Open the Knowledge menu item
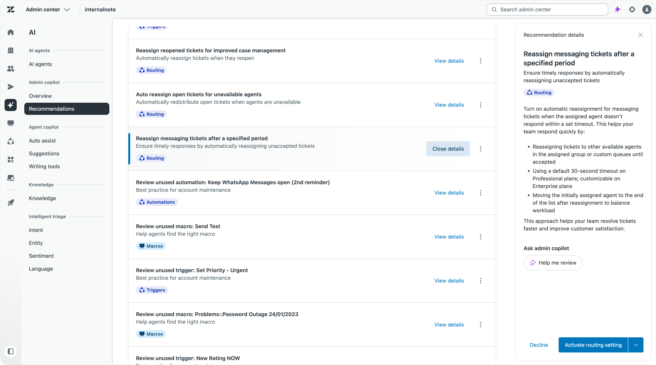The image size is (656, 365). 43,198
